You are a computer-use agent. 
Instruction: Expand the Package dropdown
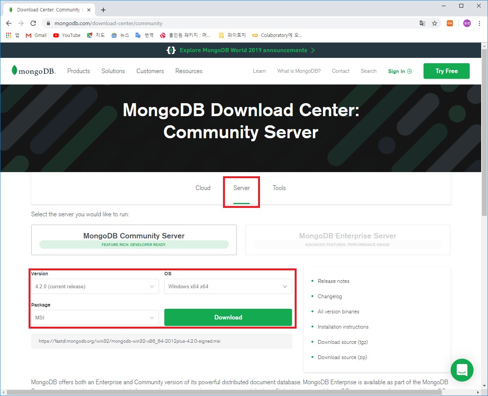coord(95,318)
